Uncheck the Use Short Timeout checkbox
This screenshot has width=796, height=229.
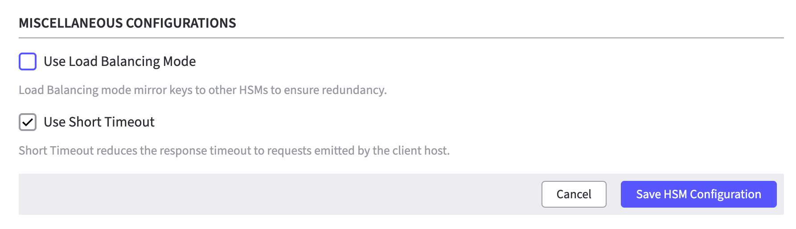(28, 122)
